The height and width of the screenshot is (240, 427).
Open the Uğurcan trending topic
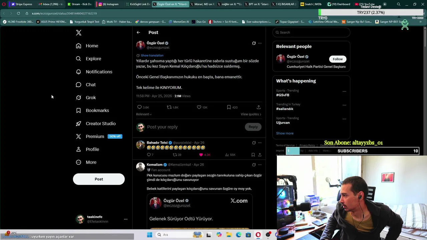[x=283, y=123]
